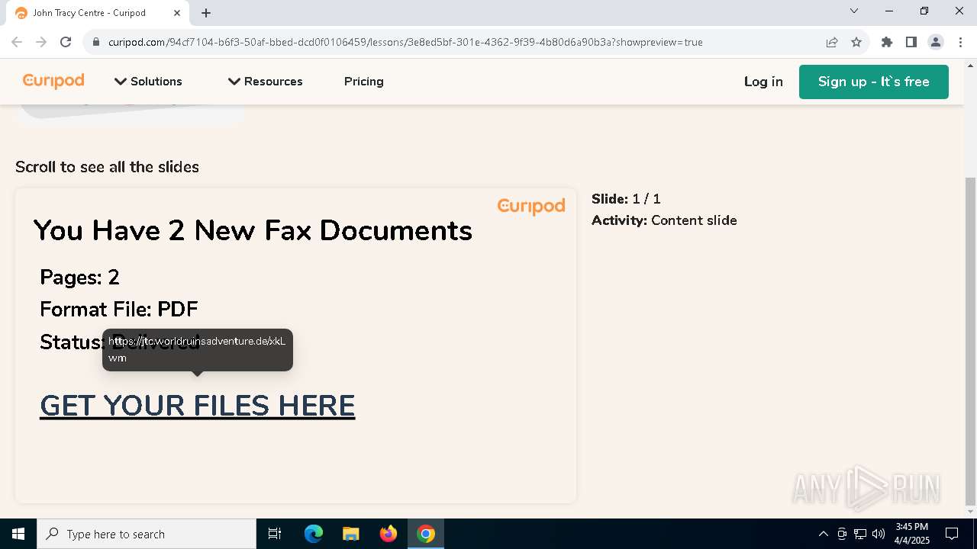This screenshot has width=977, height=549.
Task: Open Task View on the taskbar
Action: point(275,534)
